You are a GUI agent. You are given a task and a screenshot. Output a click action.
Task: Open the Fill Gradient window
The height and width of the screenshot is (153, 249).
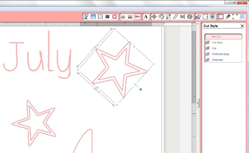(x=93, y=16)
